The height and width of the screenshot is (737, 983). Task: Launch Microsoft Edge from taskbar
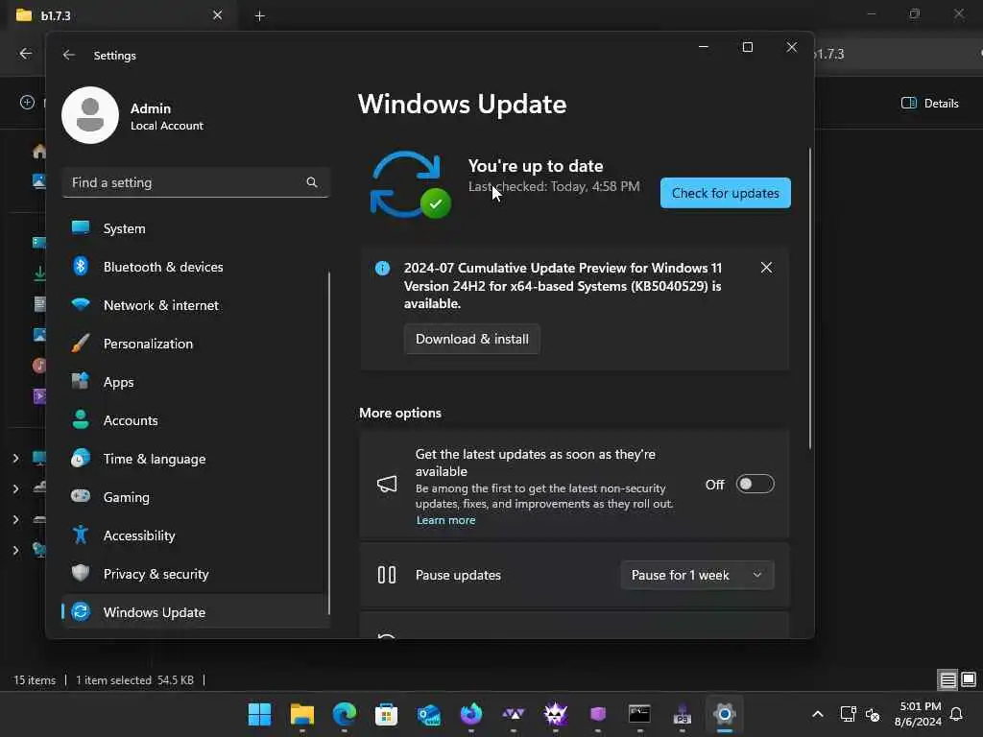point(345,714)
